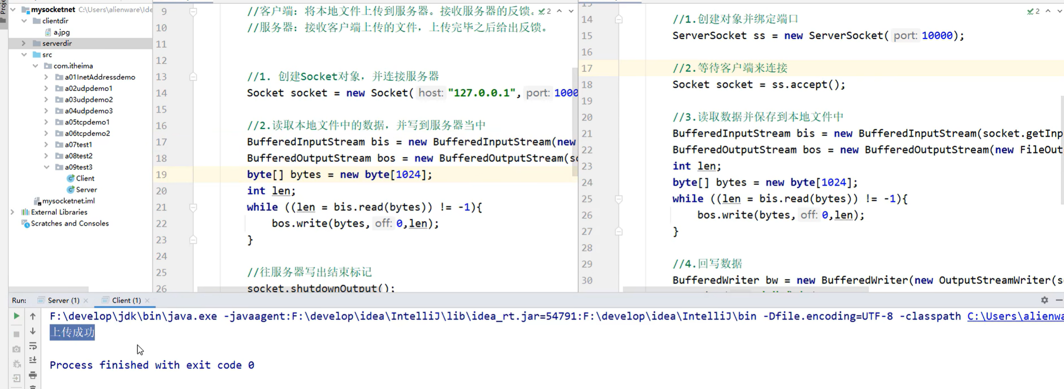Viewport: 1064px width, 389px height.
Task: Rerun the Client program with green play icon
Action: point(16,316)
